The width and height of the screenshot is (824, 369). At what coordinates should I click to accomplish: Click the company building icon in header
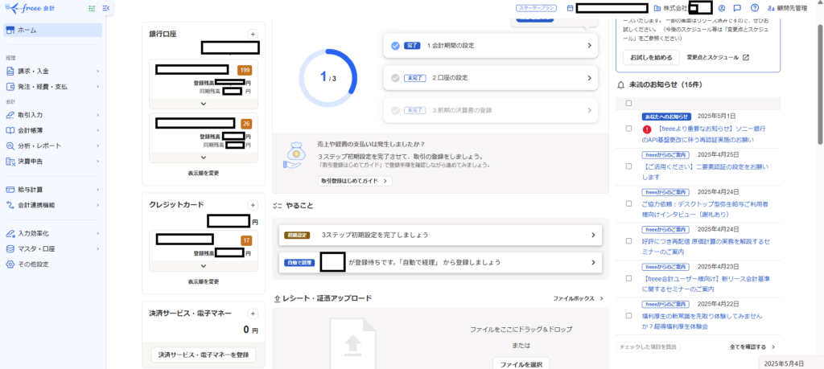tap(657, 8)
